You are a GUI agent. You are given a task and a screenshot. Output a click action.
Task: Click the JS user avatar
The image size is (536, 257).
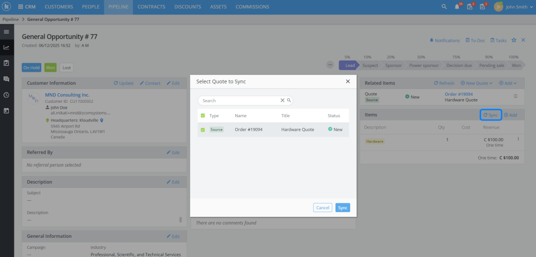pyautogui.click(x=498, y=6)
